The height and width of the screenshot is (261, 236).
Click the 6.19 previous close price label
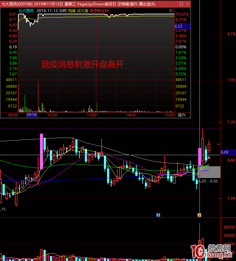pyautogui.click(x=13, y=47)
